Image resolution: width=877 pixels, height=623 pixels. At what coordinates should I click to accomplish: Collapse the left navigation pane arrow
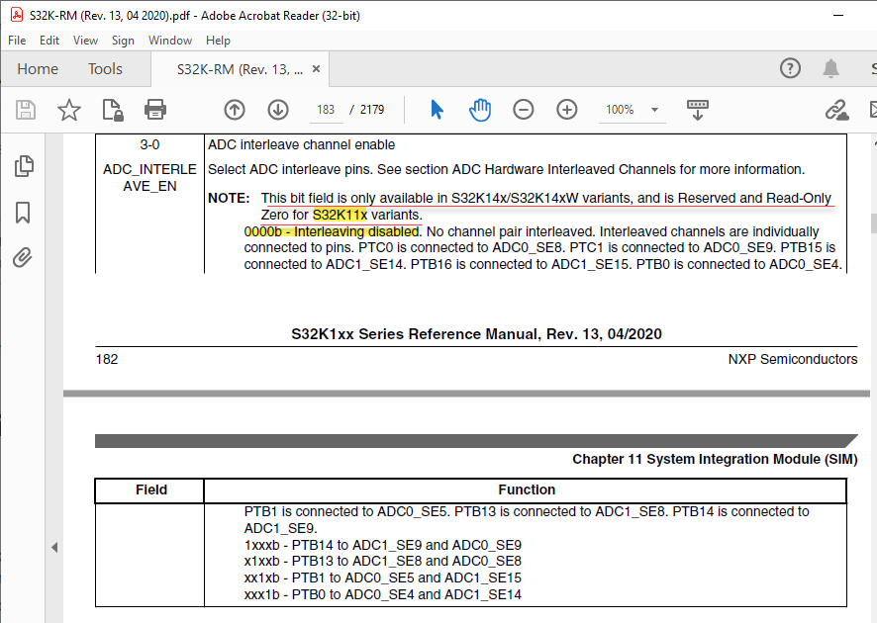tap(54, 548)
